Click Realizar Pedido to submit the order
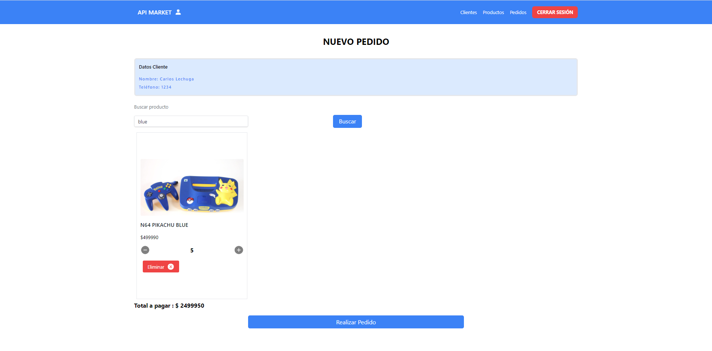This screenshot has width=712, height=351. click(356, 322)
